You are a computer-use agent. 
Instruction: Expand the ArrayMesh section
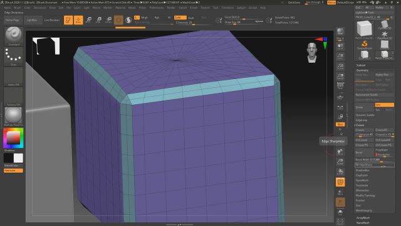[363, 218]
